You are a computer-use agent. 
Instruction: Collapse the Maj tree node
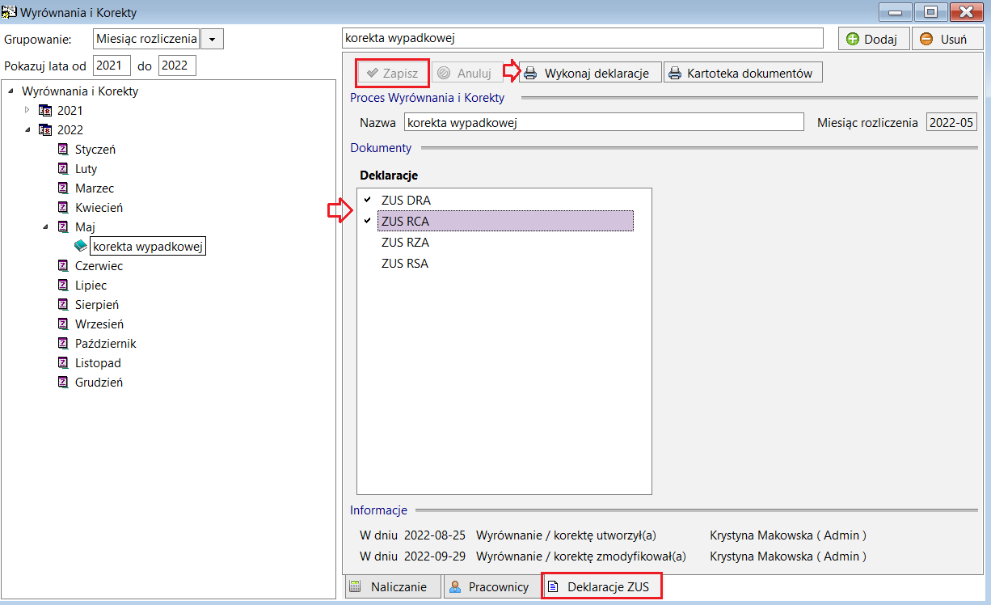(x=45, y=227)
